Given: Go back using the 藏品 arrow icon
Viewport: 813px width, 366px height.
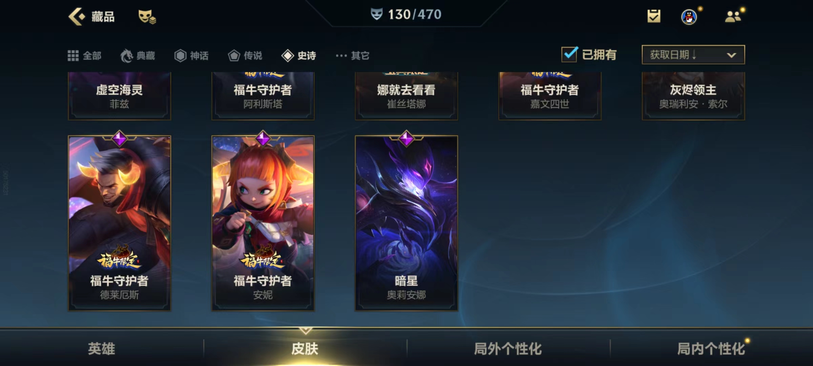Looking at the screenshot, I should coord(77,17).
